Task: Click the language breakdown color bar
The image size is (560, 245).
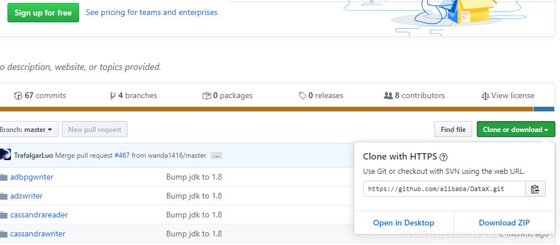Action: [x=277, y=109]
